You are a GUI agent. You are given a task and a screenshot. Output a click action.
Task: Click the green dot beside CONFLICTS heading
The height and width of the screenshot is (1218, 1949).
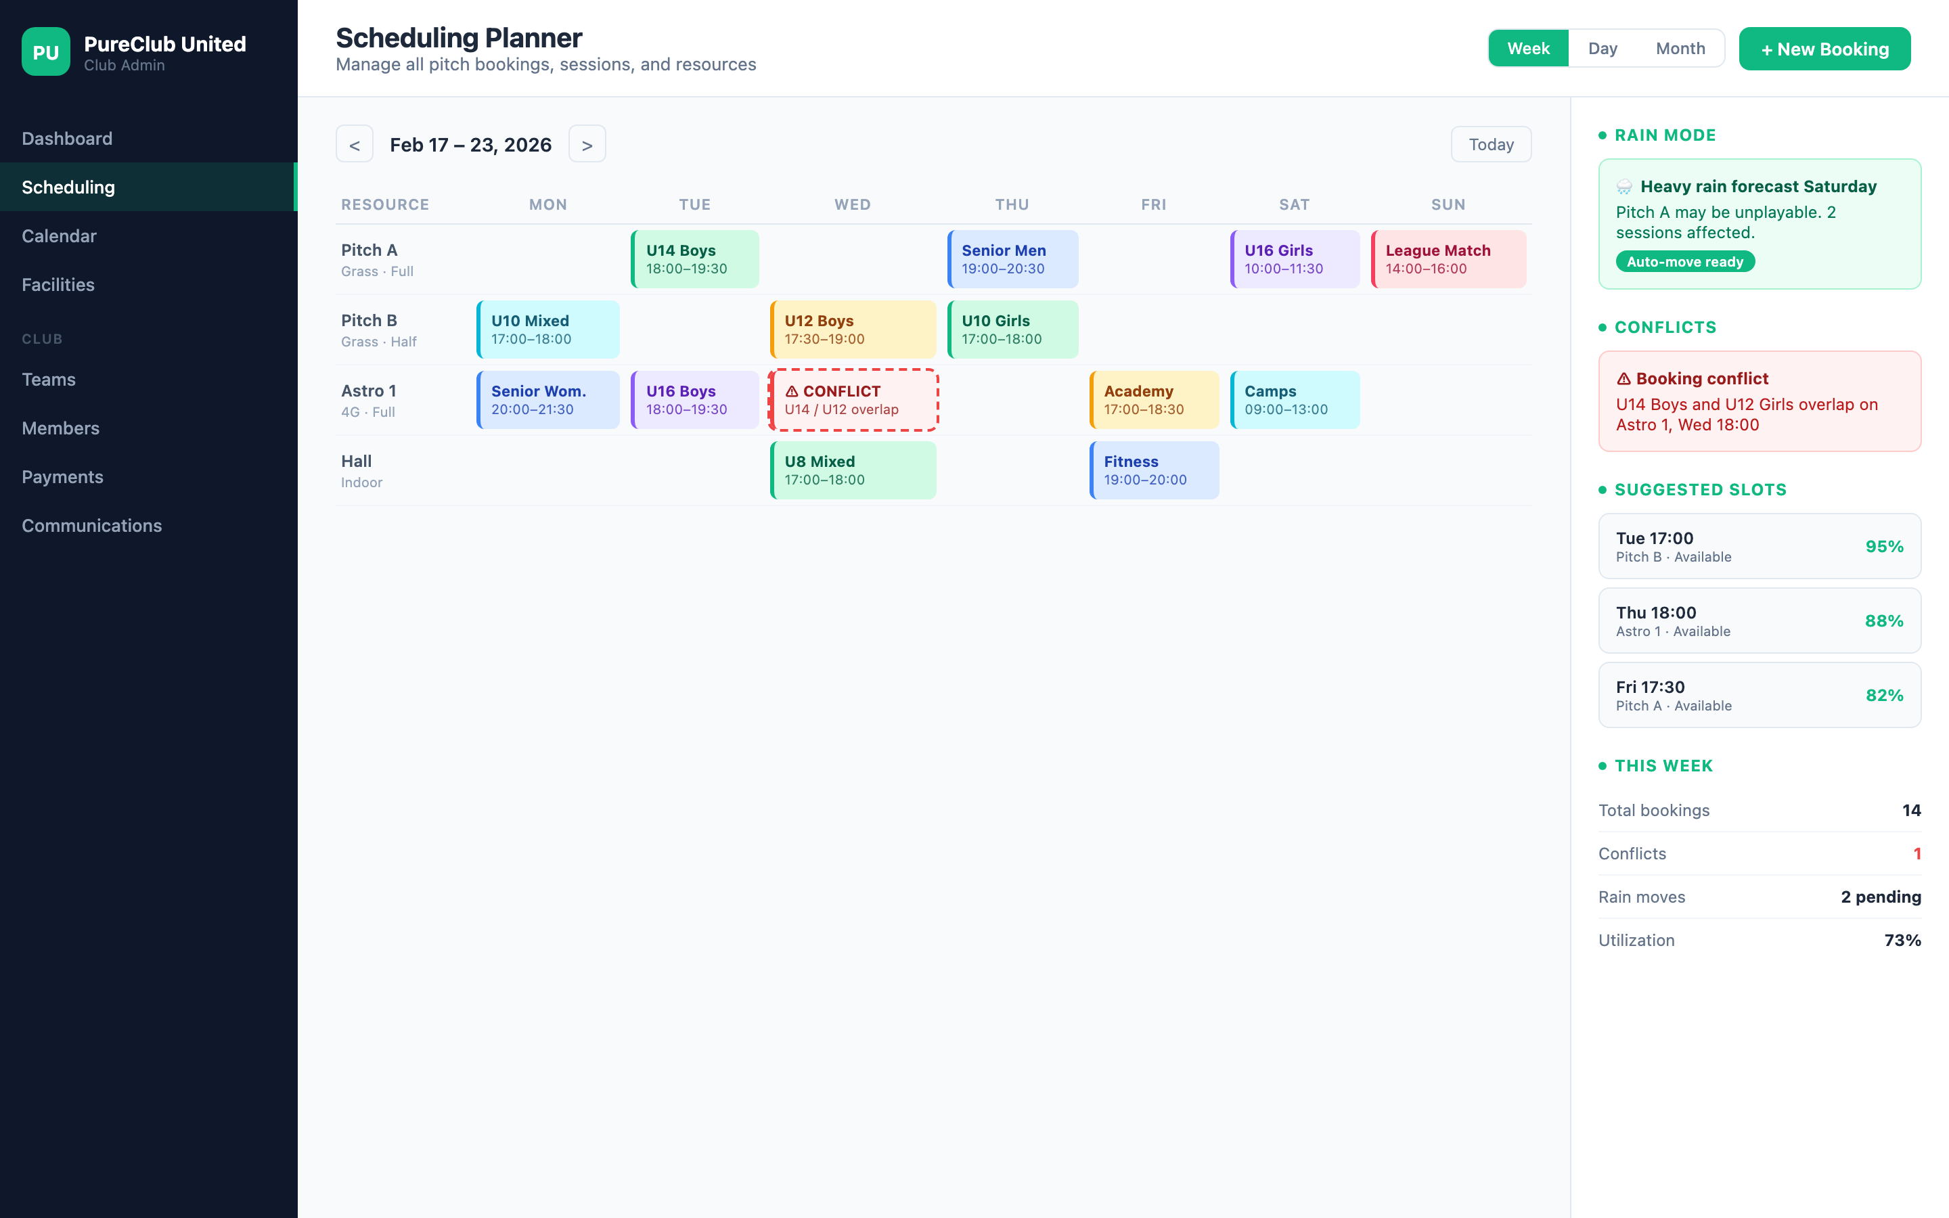tap(1603, 327)
